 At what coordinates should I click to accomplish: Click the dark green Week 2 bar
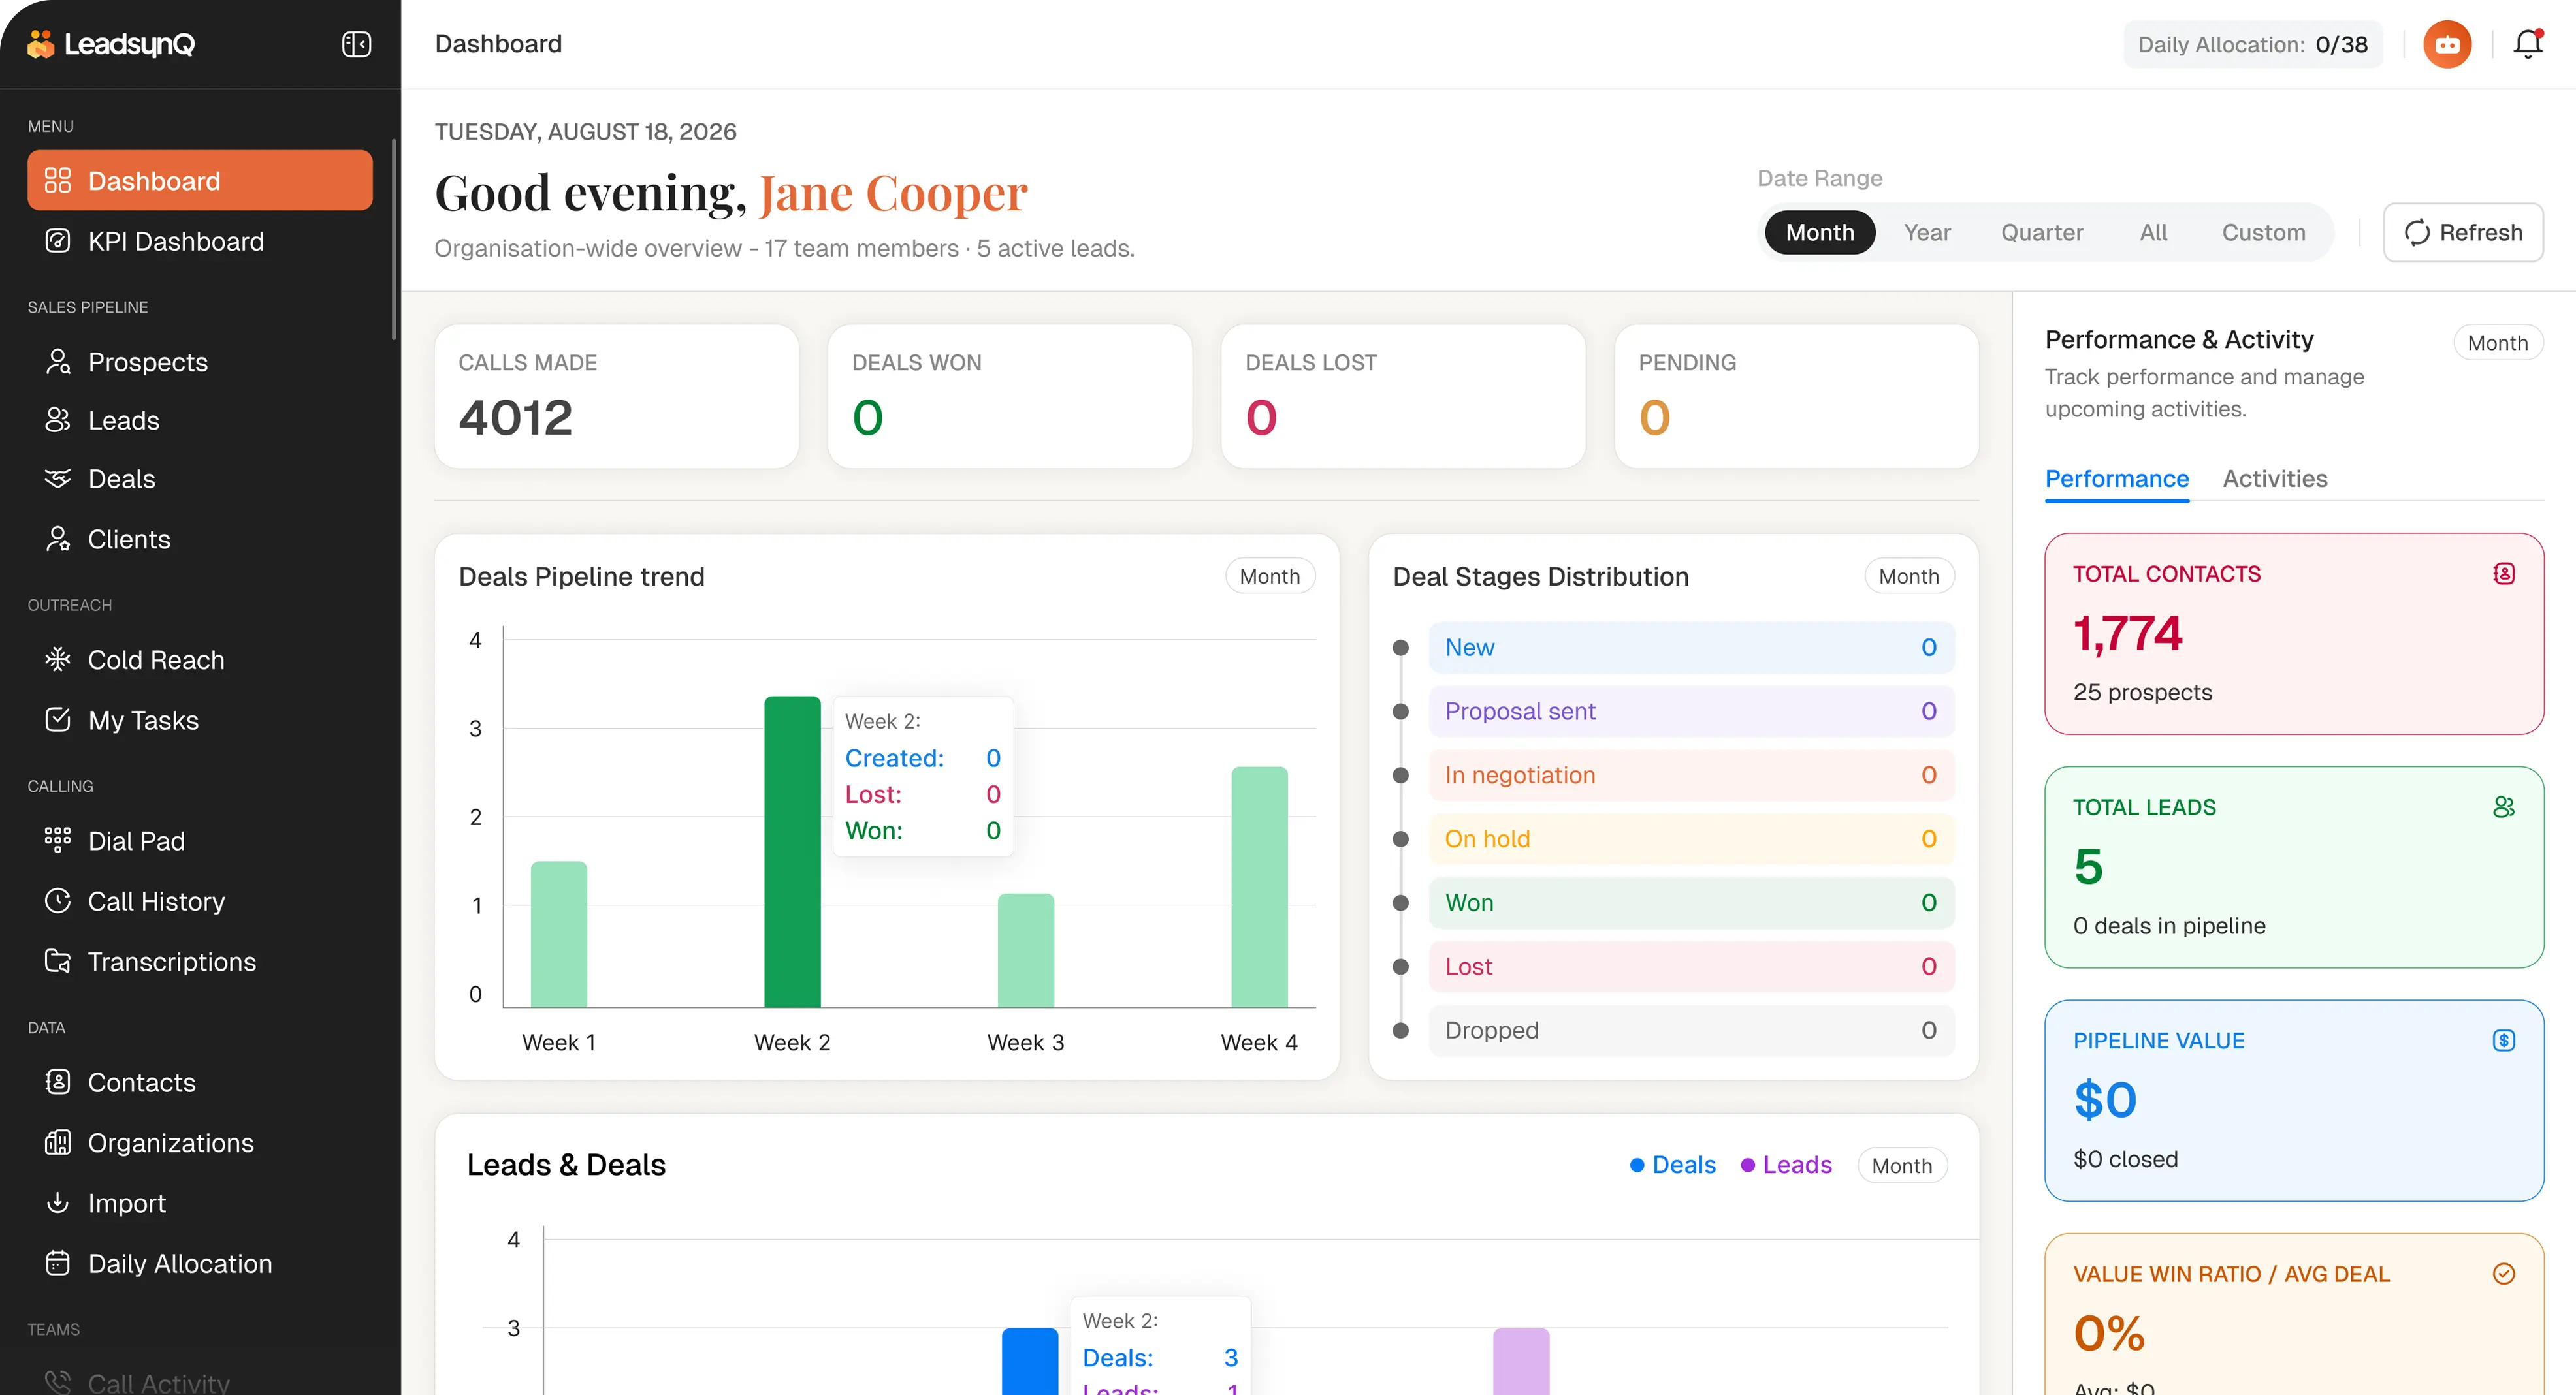click(792, 851)
